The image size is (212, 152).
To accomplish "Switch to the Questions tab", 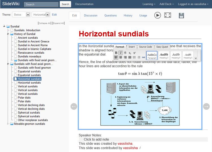I will pyautogui.click(x=111, y=16).
